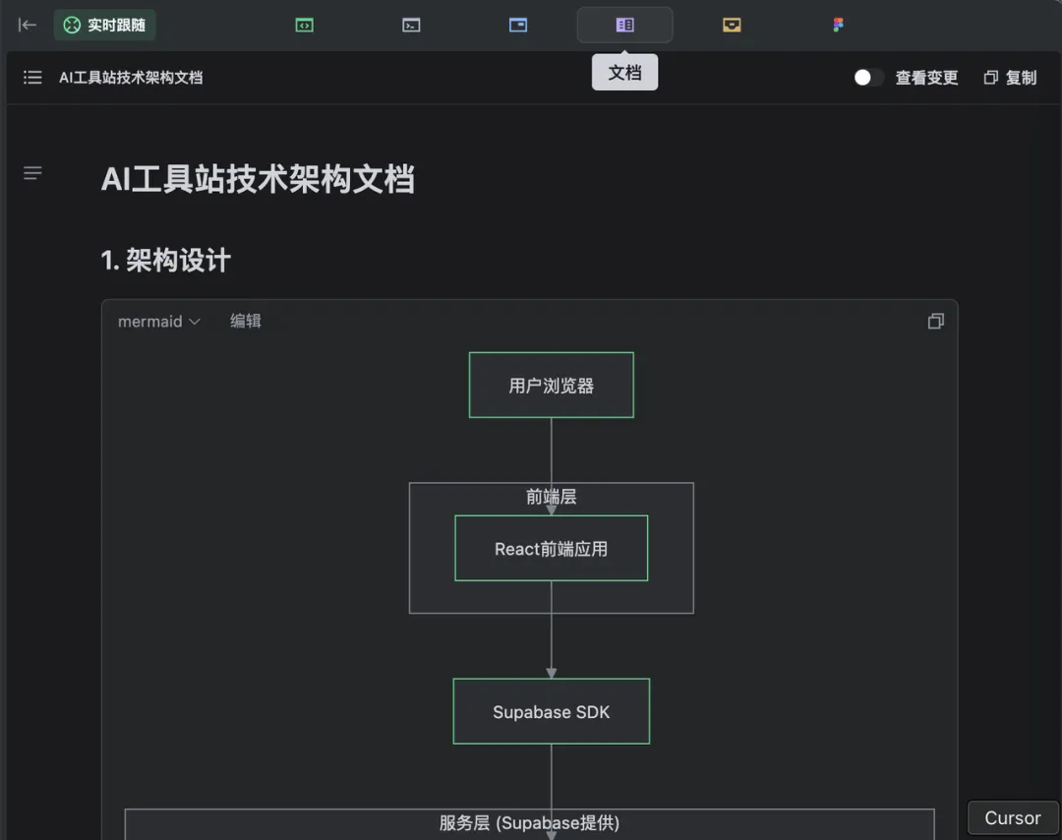This screenshot has height=840, width=1062.
Task: Select the 用户浏览器 diagram node
Action: 552,385
